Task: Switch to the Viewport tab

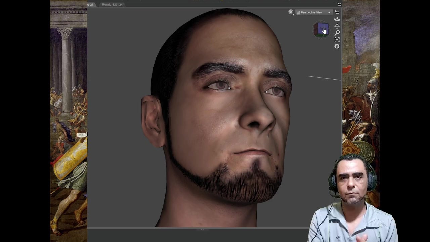Action: 90,5
